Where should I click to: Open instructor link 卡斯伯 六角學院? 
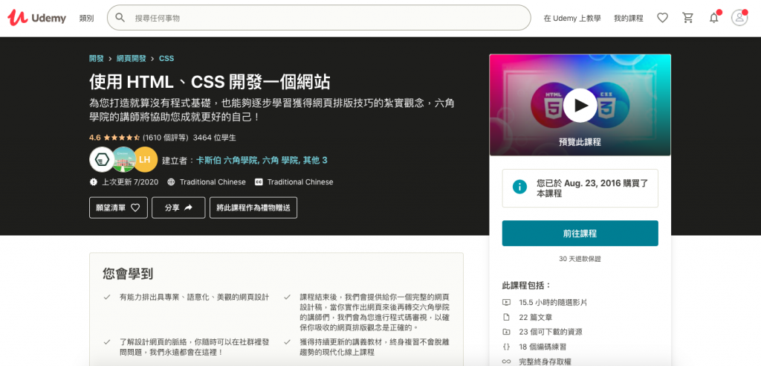(227, 160)
